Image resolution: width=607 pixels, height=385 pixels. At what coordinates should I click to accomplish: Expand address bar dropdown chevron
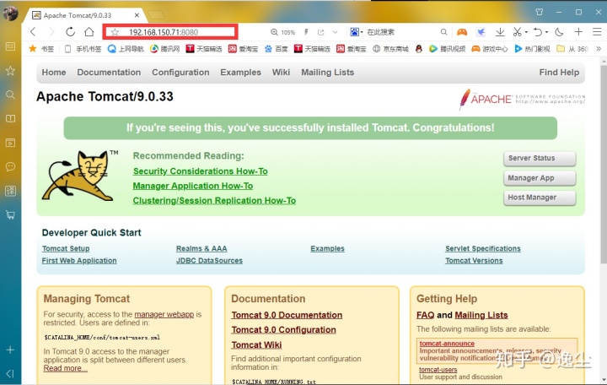tap(336, 32)
